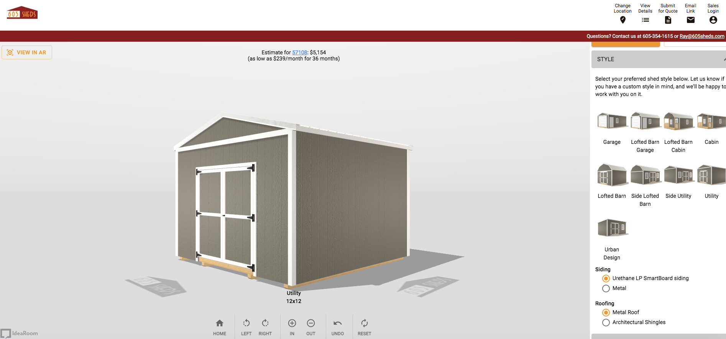Zoom in on the shed
This screenshot has height=339, width=726.
(x=292, y=327)
